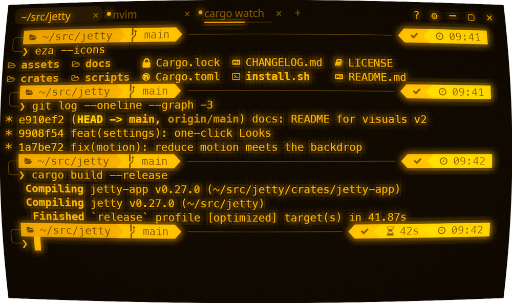Screen dimensions: 512x303
Task: Click commit hash e910ef2
Action: [41, 119]
